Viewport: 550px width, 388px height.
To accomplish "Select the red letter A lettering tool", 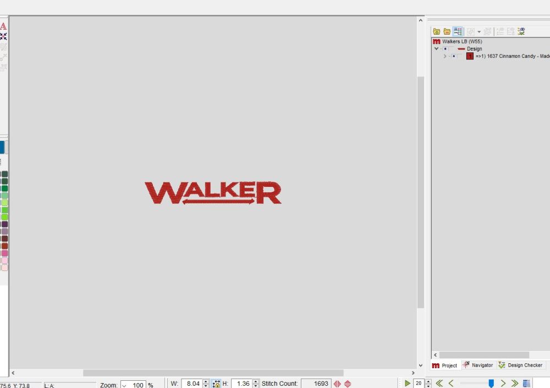I will tap(3, 26).
